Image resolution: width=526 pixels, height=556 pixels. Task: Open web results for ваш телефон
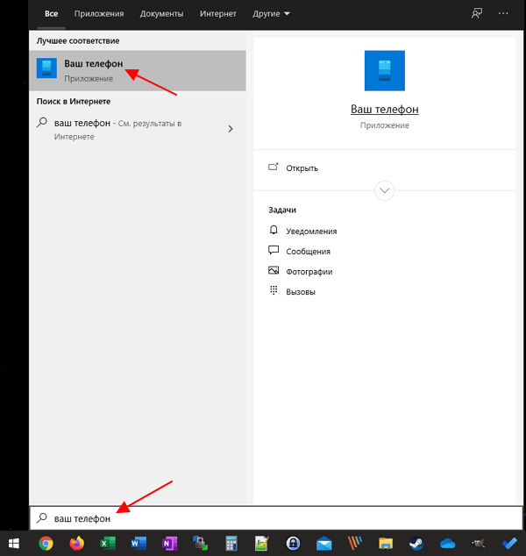click(138, 130)
